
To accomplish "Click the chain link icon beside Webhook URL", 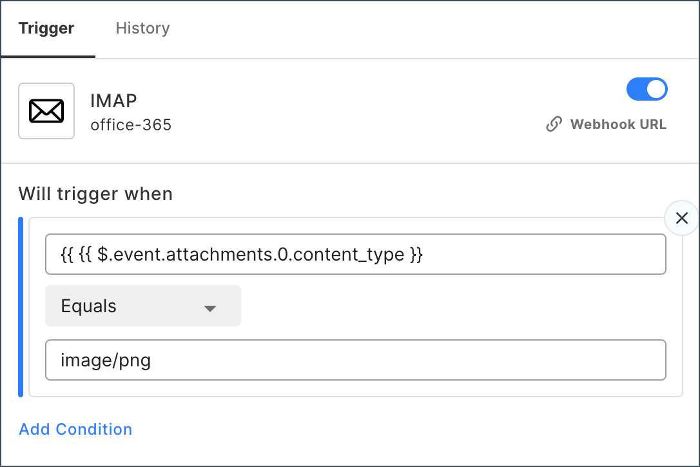I will click(554, 124).
